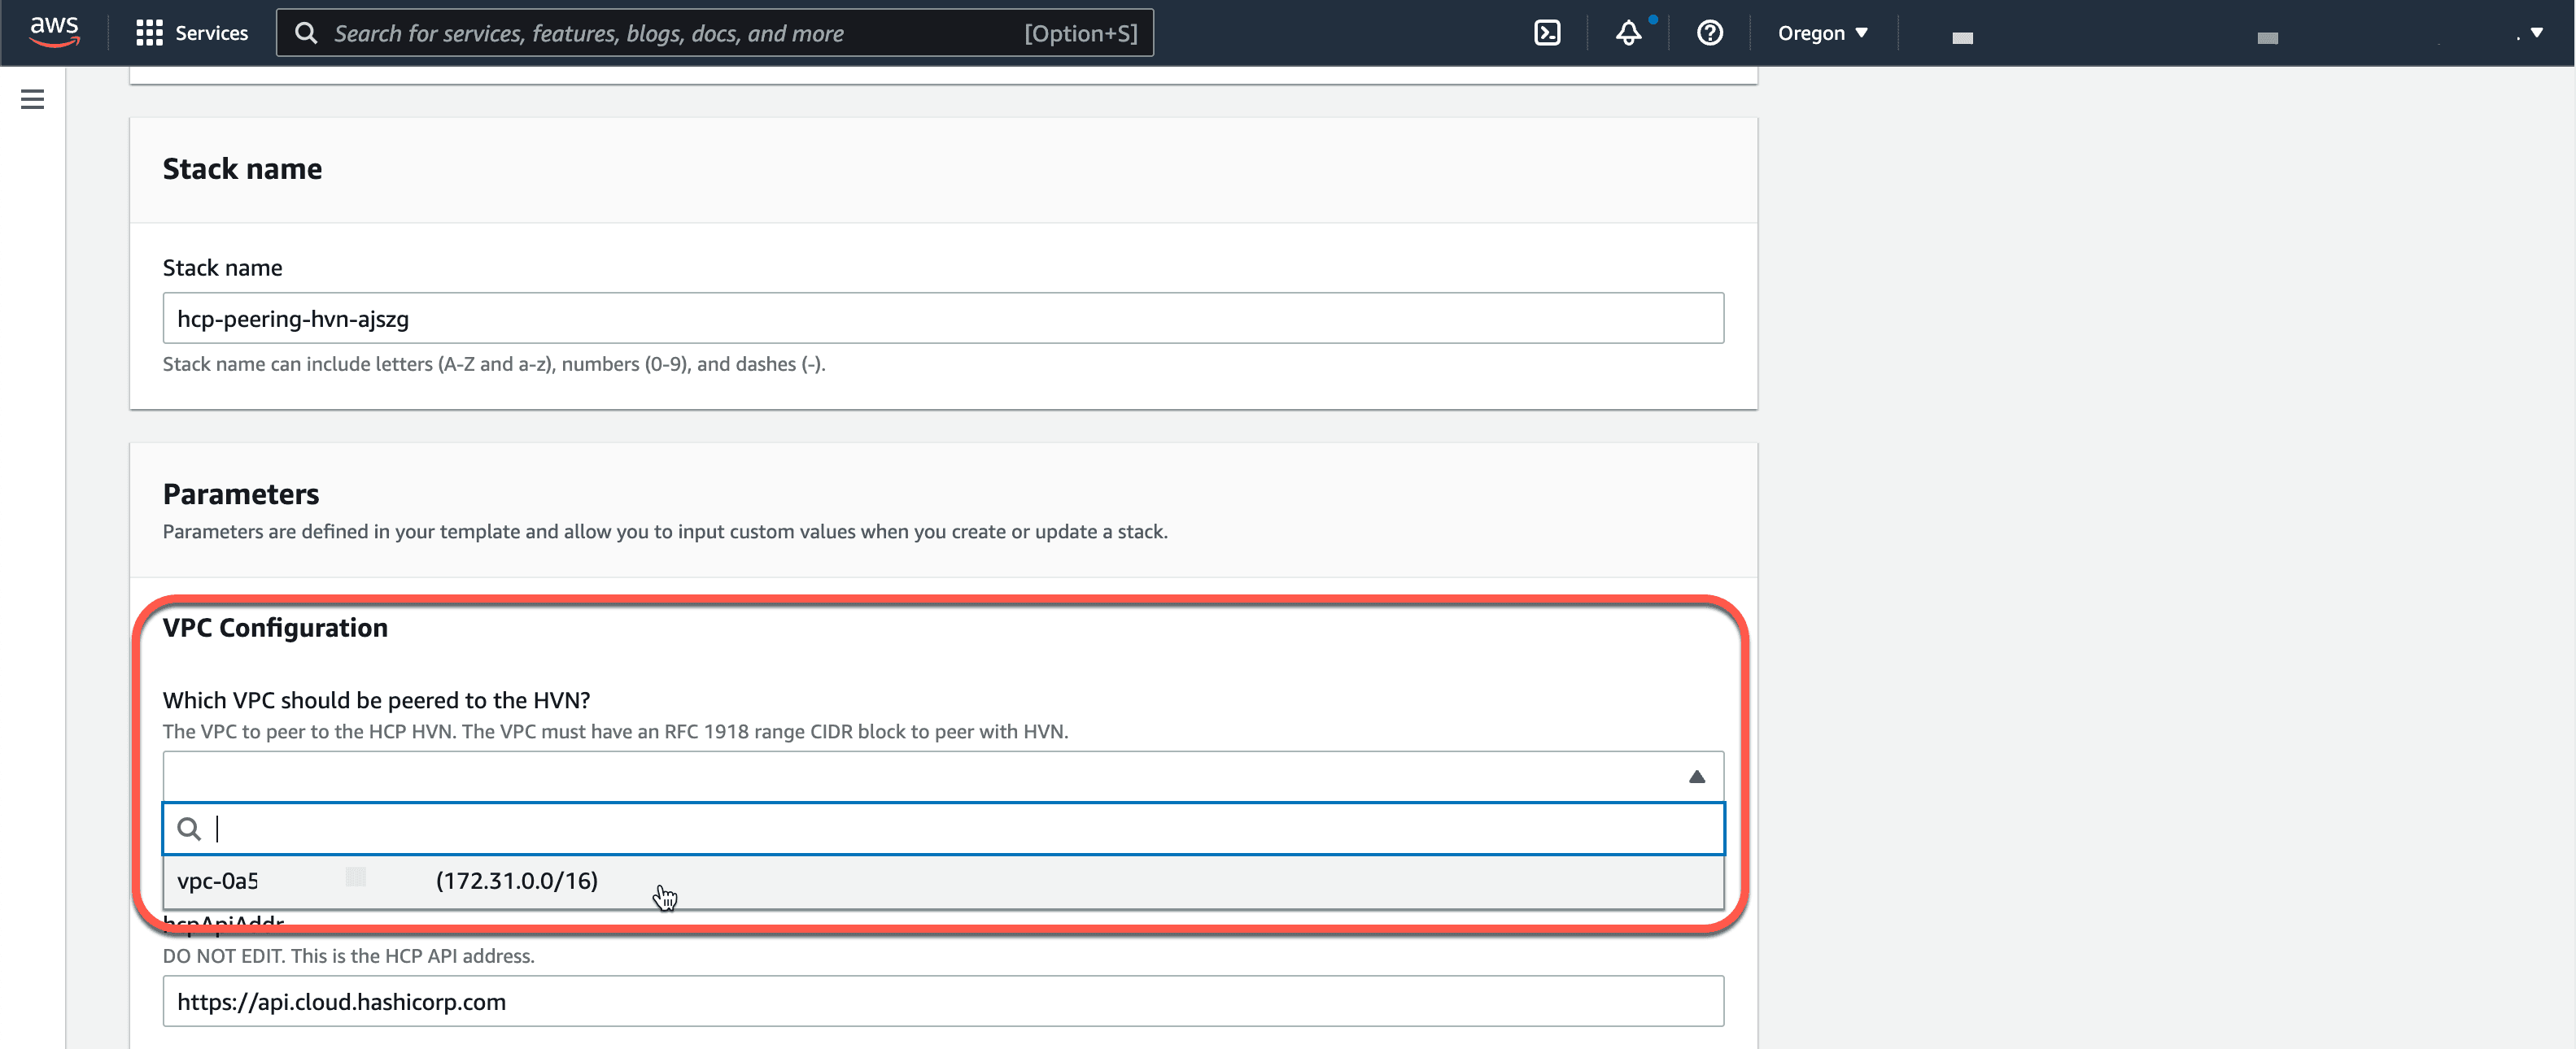2576x1049 pixels.
Task: Toggle the left hamburger navigation menu
Action: coord(33,99)
